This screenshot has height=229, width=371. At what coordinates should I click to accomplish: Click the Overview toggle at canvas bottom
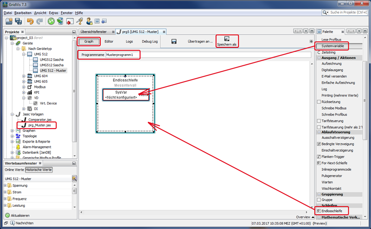[x=305, y=217]
